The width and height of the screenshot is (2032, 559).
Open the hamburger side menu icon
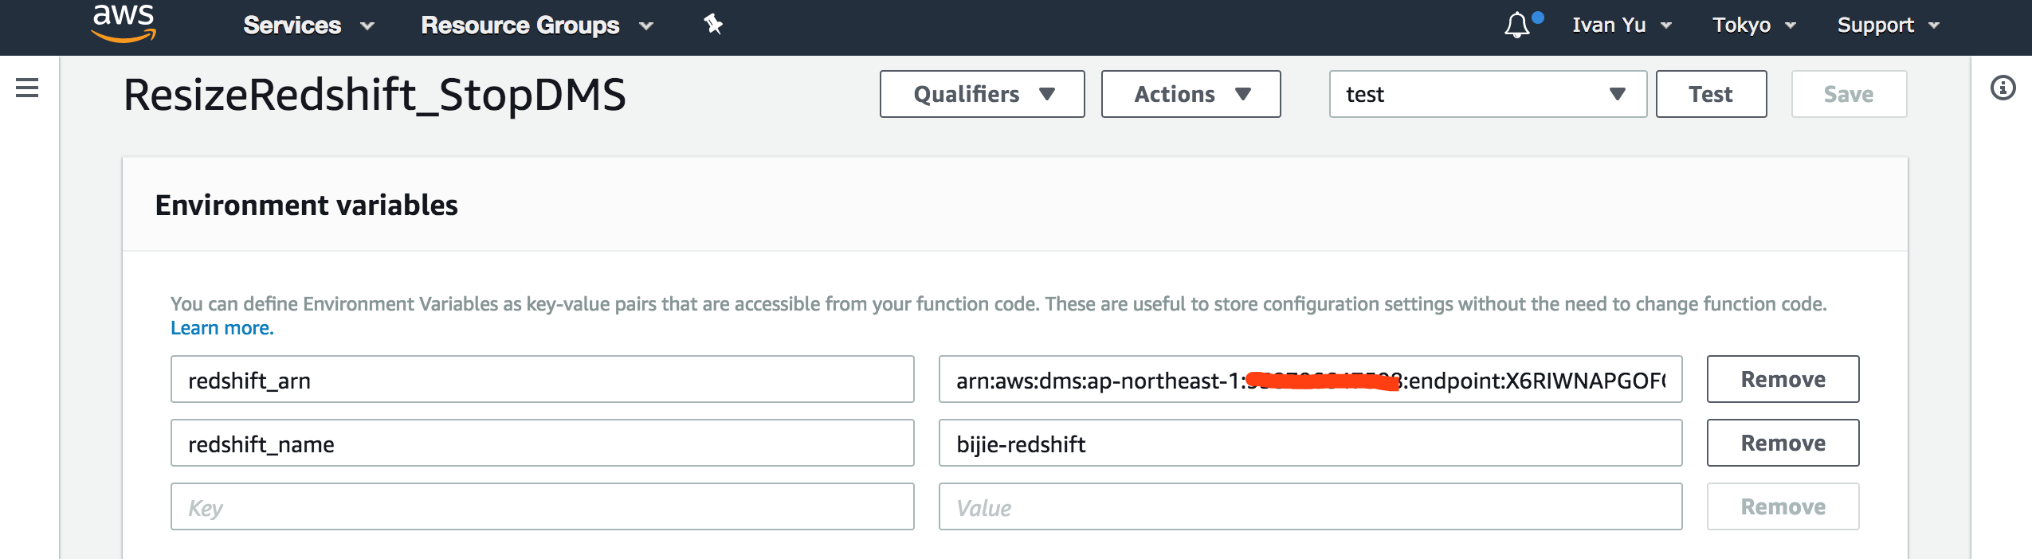(27, 88)
